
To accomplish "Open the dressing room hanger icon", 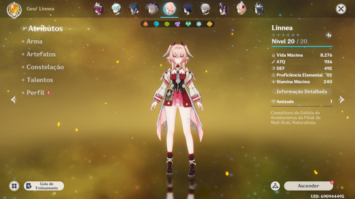I will point(275,186).
